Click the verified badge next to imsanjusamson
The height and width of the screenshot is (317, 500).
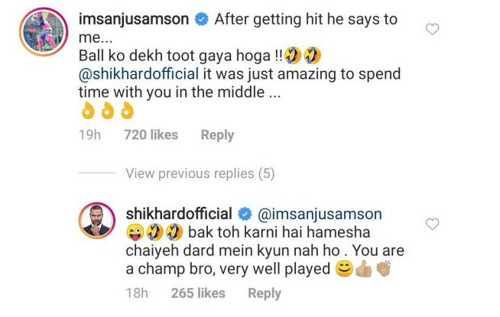click(x=202, y=19)
